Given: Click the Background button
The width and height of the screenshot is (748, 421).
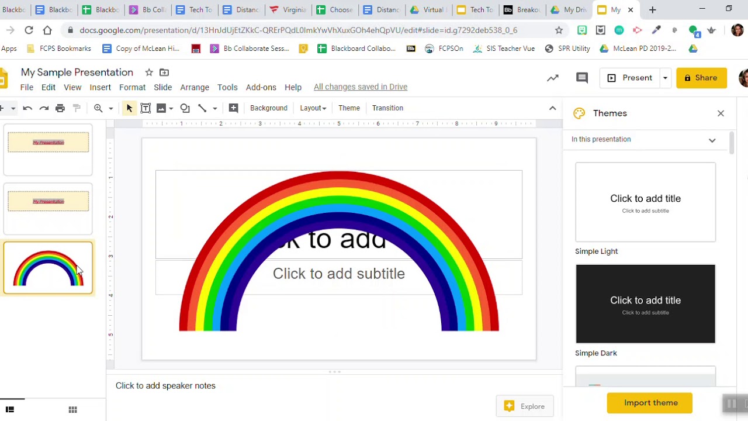Looking at the screenshot, I should click(x=269, y=108).
